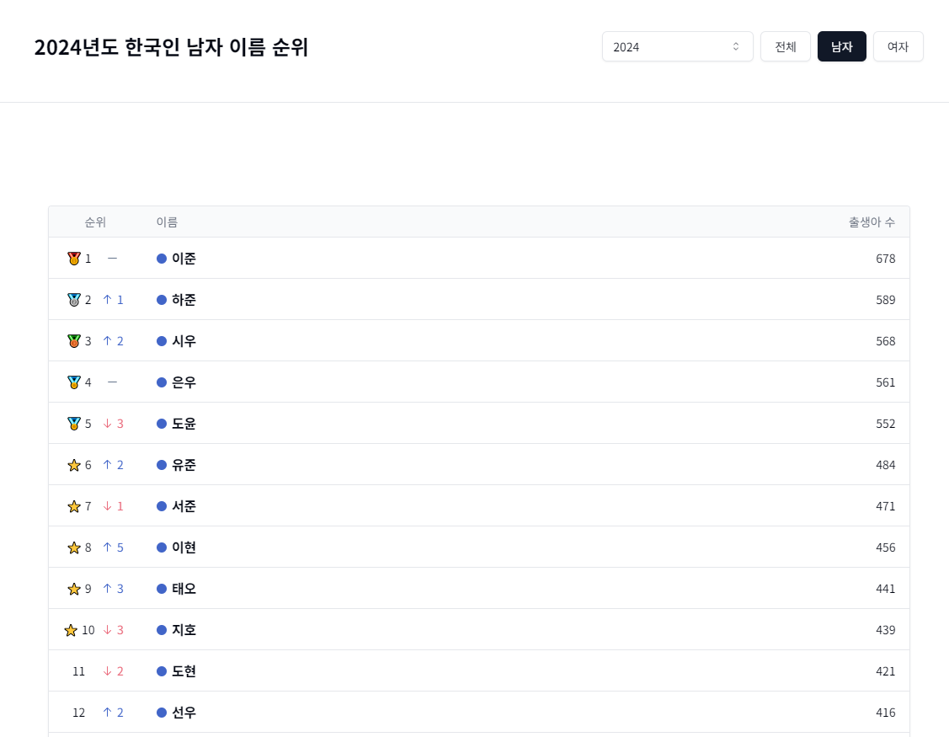Click the blue dot beside 이준

pos(162,259)
